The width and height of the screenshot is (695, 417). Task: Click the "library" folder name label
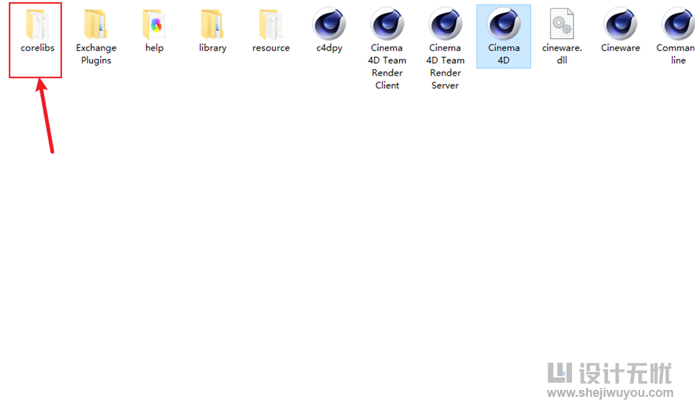212,48
